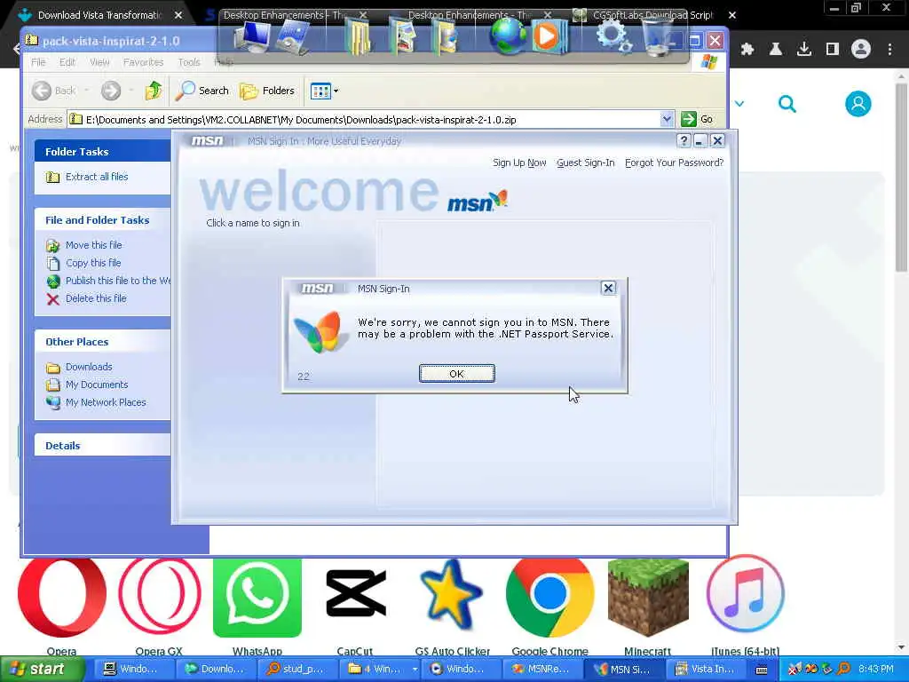Click the orange media player dock icon

(548, 36)
